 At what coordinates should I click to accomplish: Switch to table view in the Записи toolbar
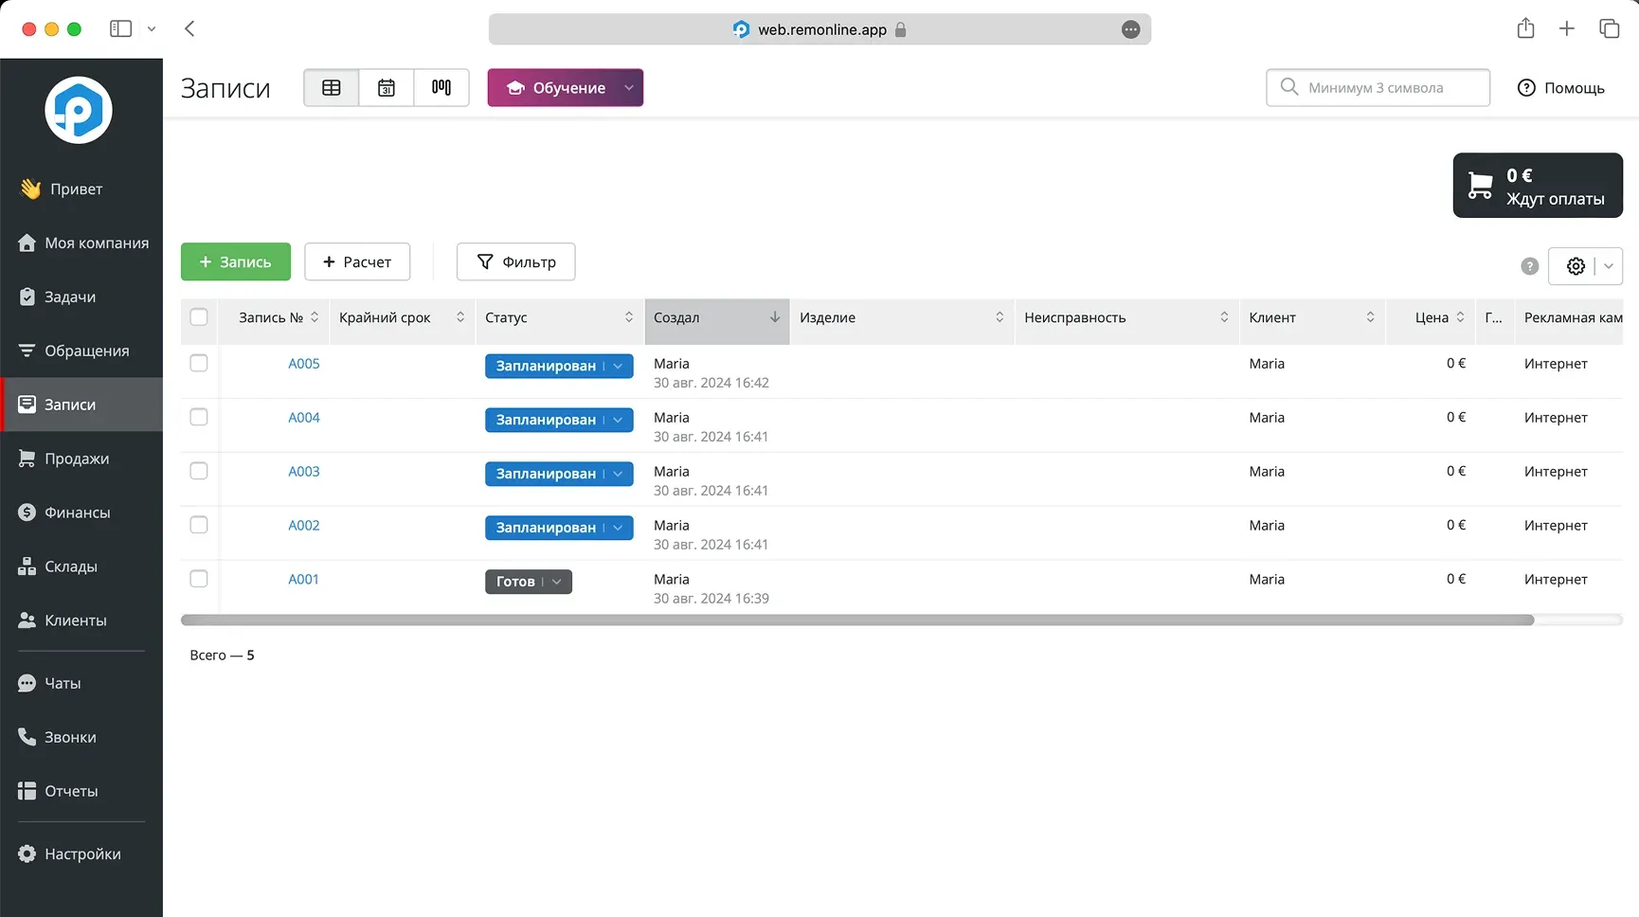[x=331, y=87]
